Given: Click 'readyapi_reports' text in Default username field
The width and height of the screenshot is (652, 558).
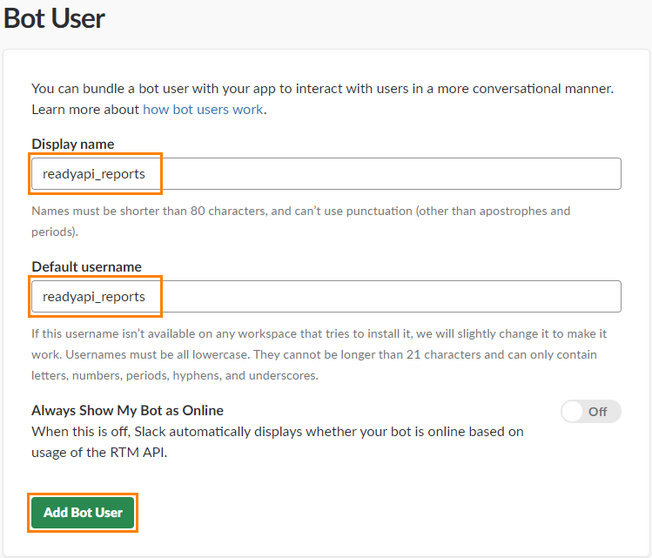Looking at the screenshot, I should [94, 297].
